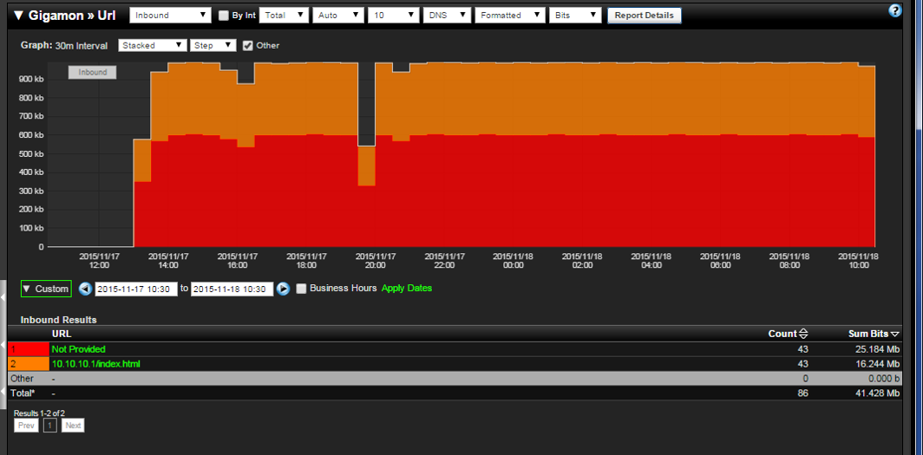Open the help question mark icon
Image resolution: width=923 pixels, height=455 pixels.
(x=894, y=10)
